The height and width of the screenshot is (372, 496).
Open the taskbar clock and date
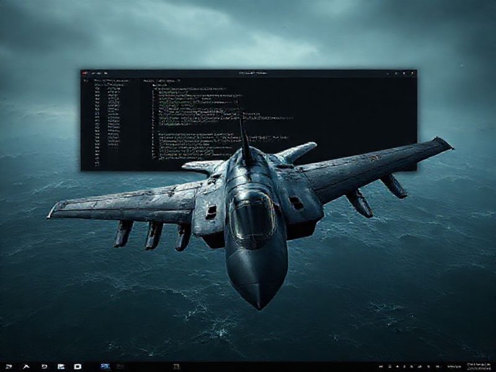point(479,366)
